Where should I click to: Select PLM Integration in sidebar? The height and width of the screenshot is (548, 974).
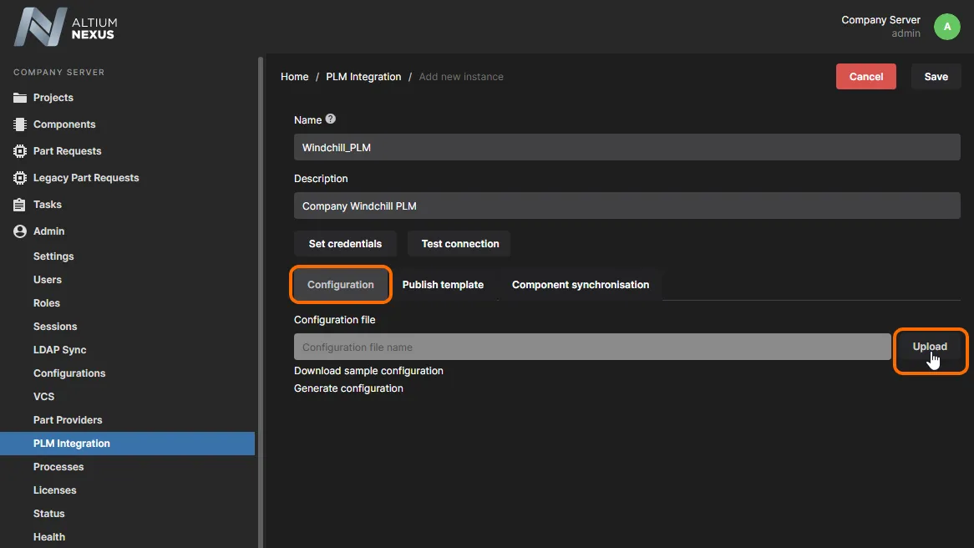(127, 444)
